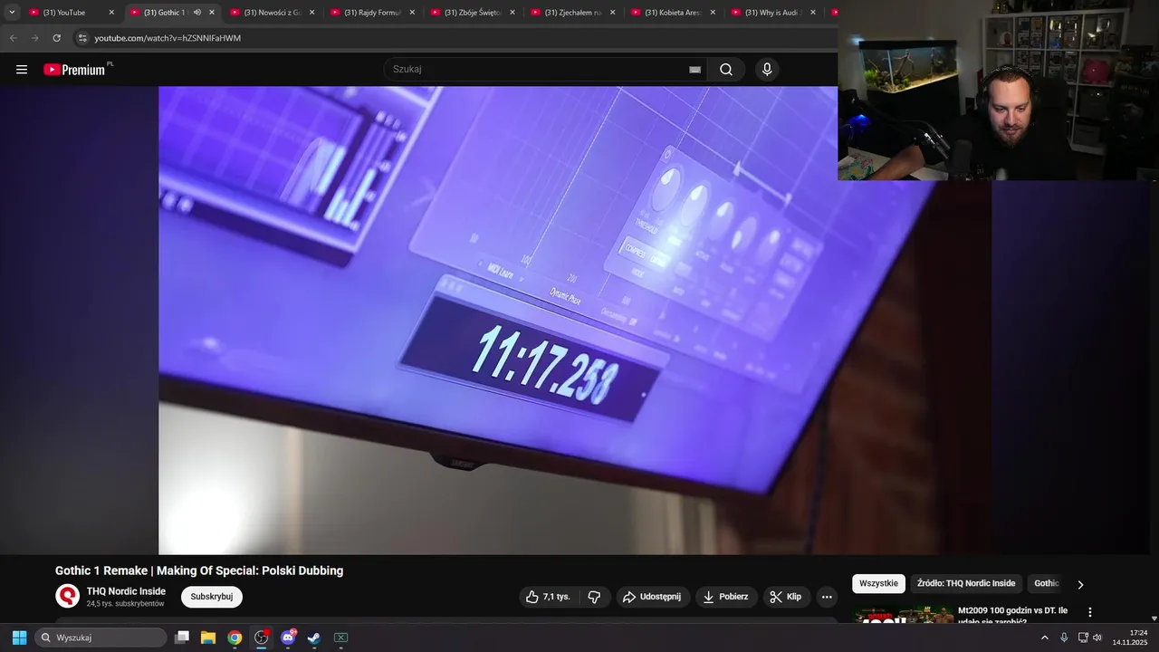Select the Gothic filter chip
This screenshot has height=652, width=1159.
point(1047,584)
